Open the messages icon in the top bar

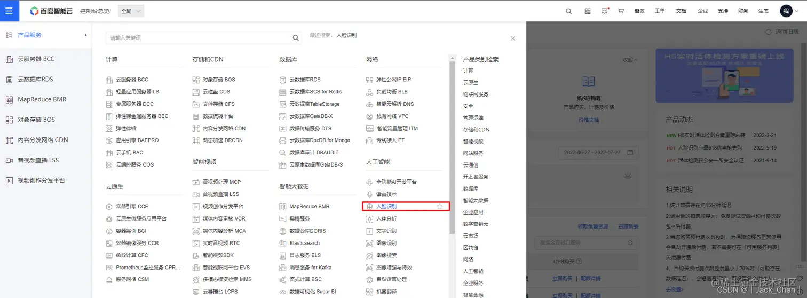(604, 11)
